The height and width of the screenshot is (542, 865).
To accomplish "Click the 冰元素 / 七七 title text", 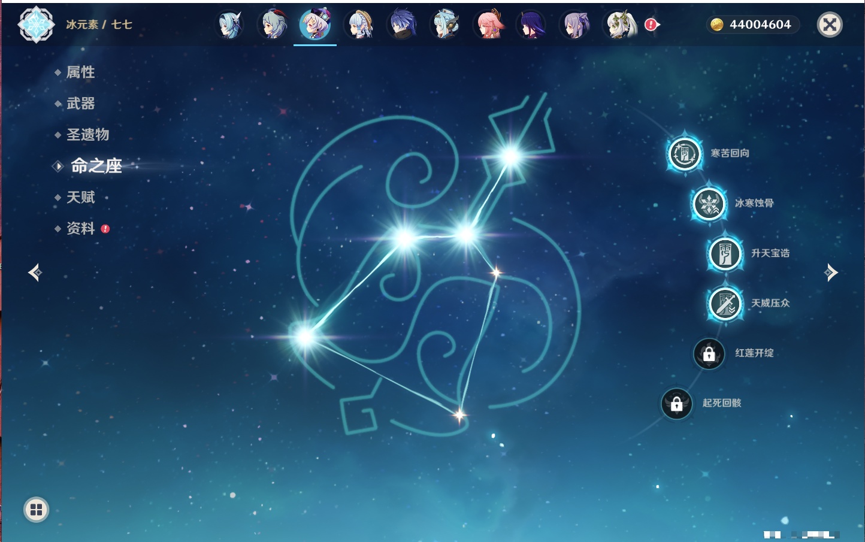I will 99,25.
